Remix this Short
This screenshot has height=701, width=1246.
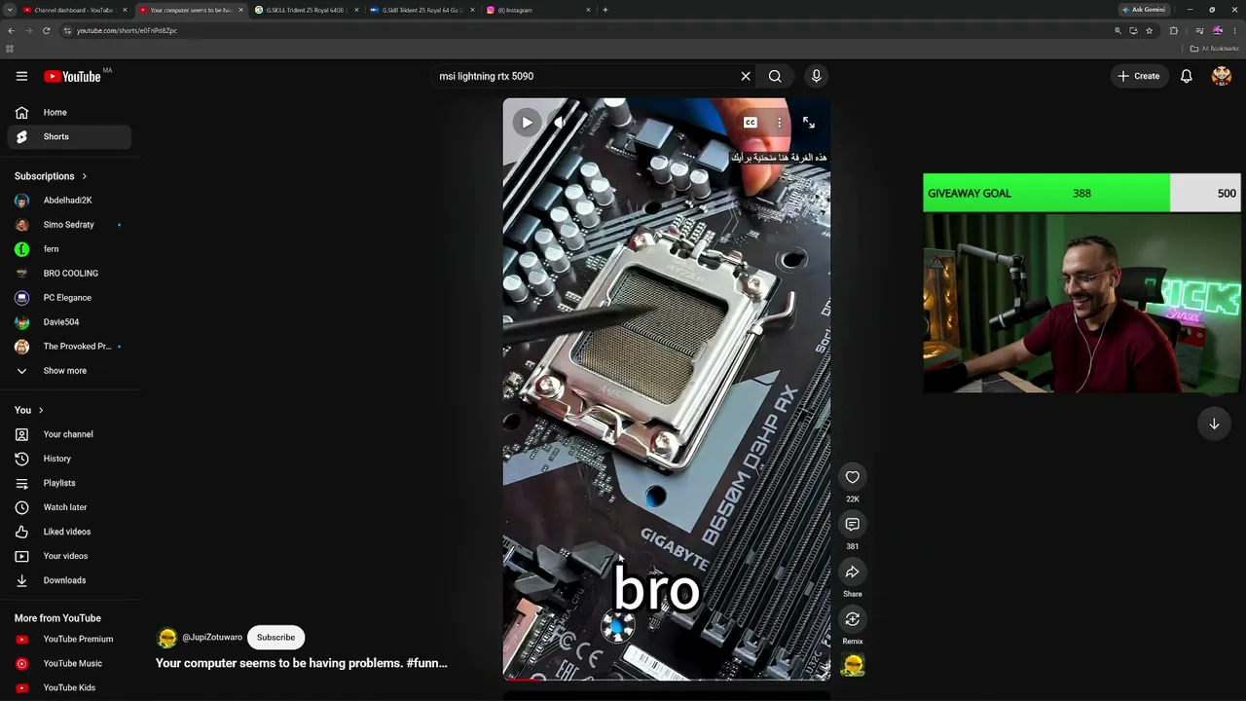pyautogui.click(x=853, y=619)
